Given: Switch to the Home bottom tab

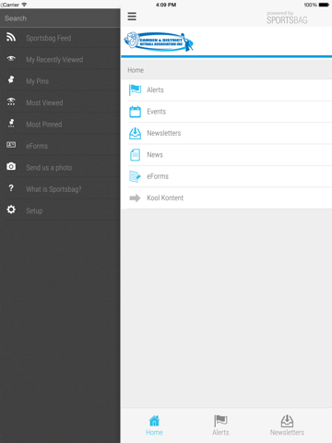Looking at the screenshot, I should [x=154, y=425].
